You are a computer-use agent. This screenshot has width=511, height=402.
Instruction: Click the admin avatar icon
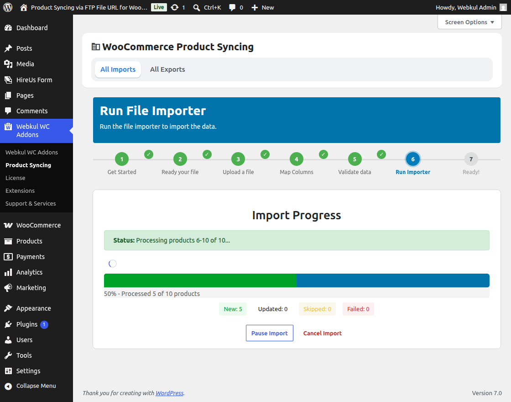click(503, 7)
